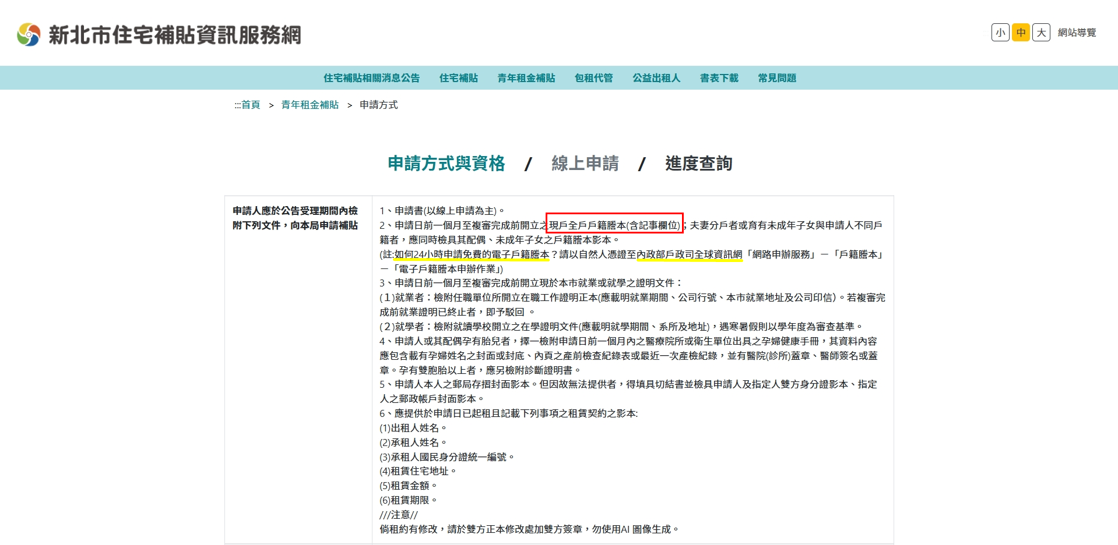Image resolution: width=1118 pixels, height=545 pixels.
Task: Open the 公益出租人 menu item
Action: 656,78
